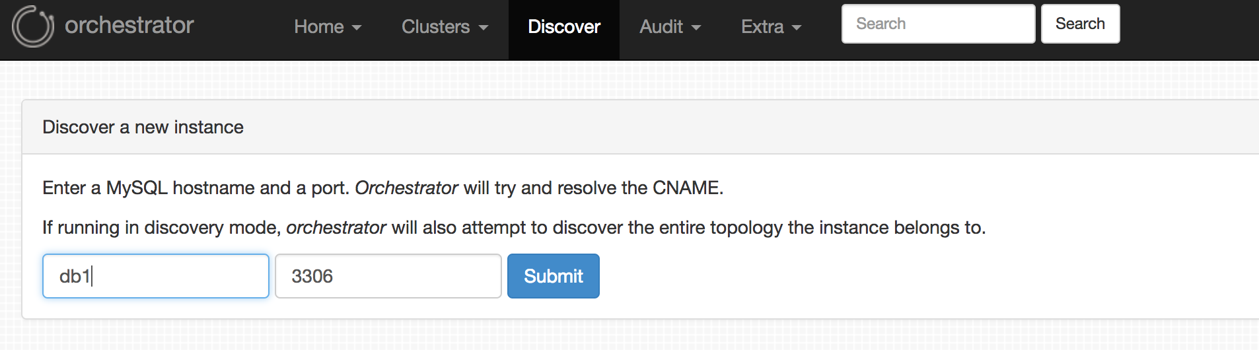
Task: Open the Extra menu
Action: (762, 27)
